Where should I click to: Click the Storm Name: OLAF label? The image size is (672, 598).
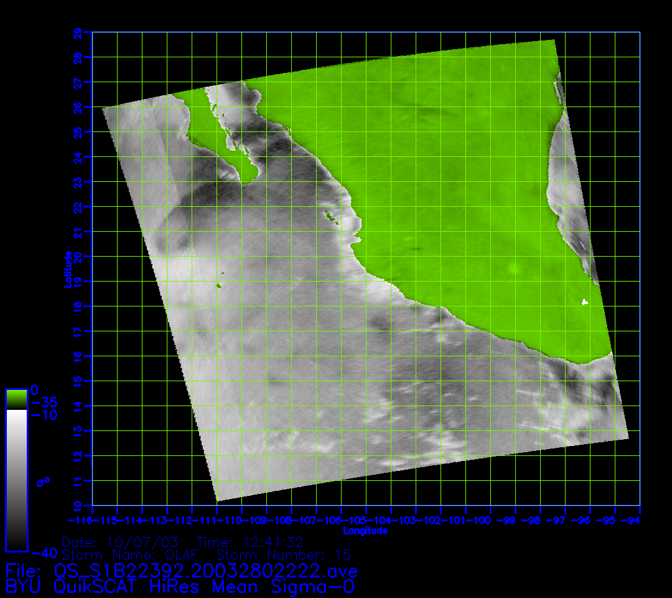(x=133, y=554)
